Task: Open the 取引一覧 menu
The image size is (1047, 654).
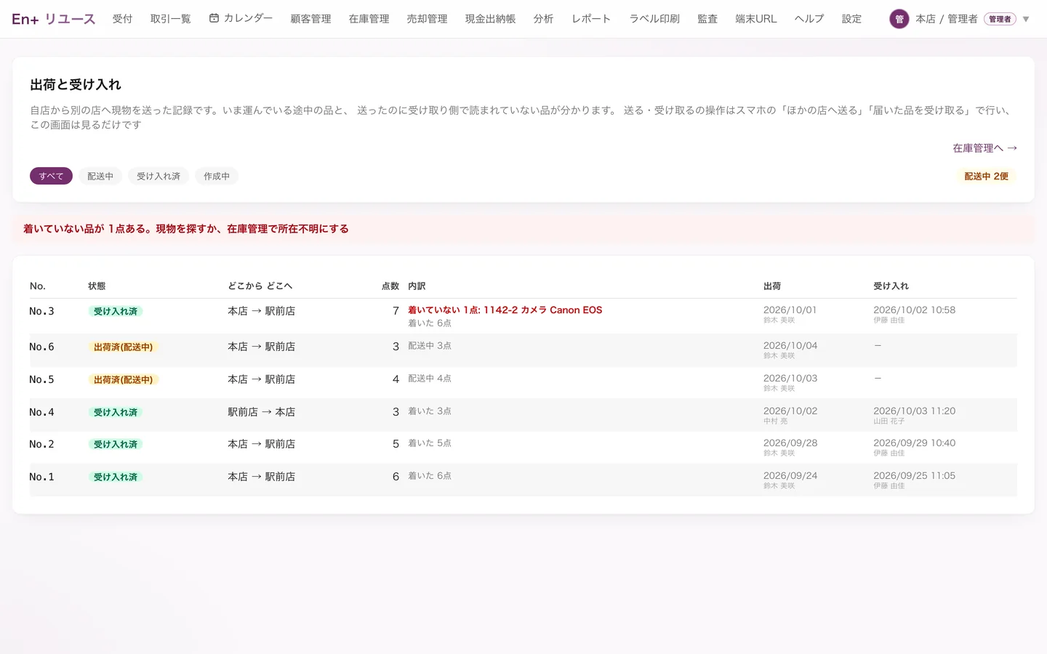Action: (170, 19)
